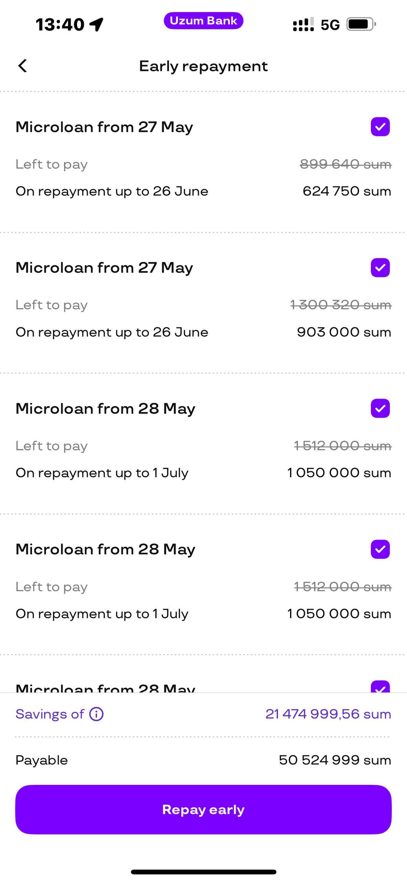407x882 pixels.
Task: Tap the battery icon in status bar
Action: (361, 24)
